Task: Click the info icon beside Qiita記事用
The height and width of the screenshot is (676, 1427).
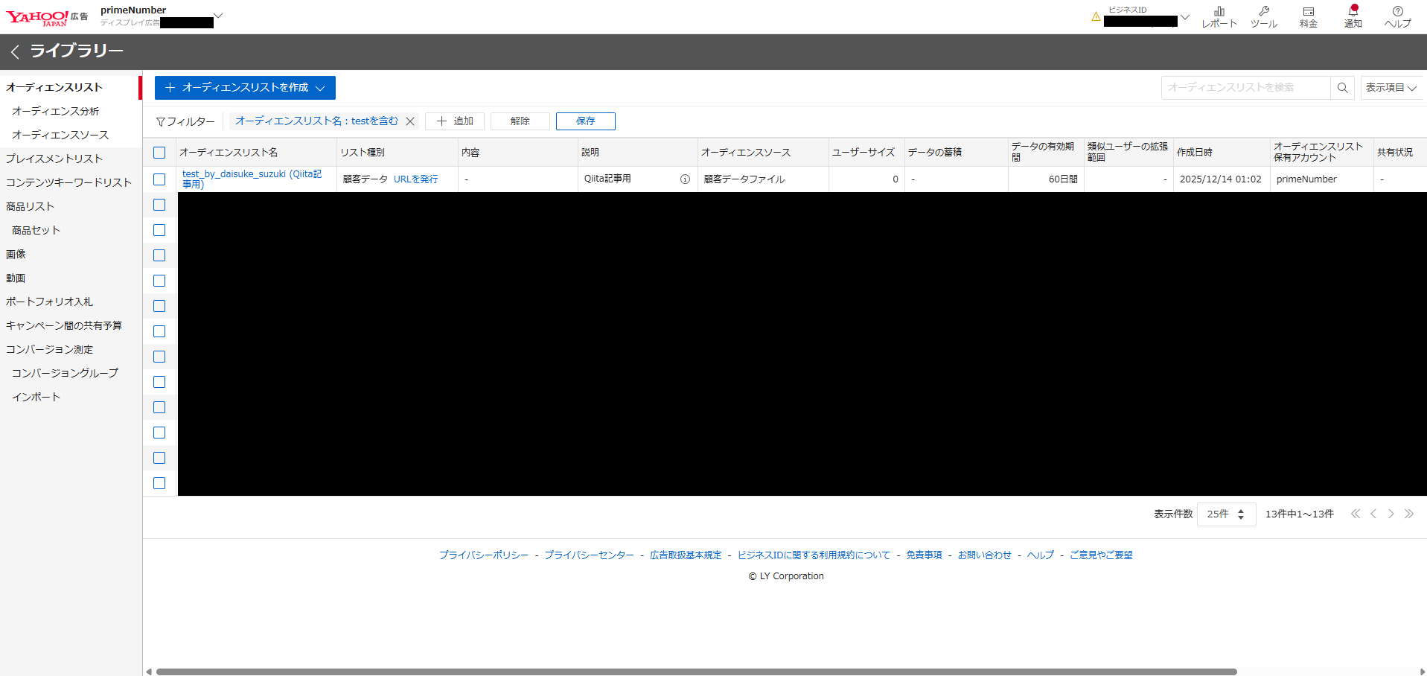Action: pyautogui.click(x=685, y=179)
